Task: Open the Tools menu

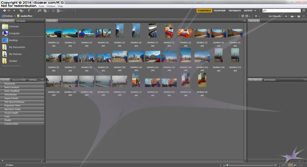Action: 41,6
